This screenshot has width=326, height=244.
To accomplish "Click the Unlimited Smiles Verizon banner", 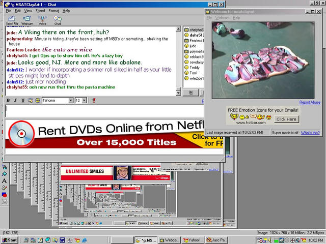I will [x=116, y=173].
